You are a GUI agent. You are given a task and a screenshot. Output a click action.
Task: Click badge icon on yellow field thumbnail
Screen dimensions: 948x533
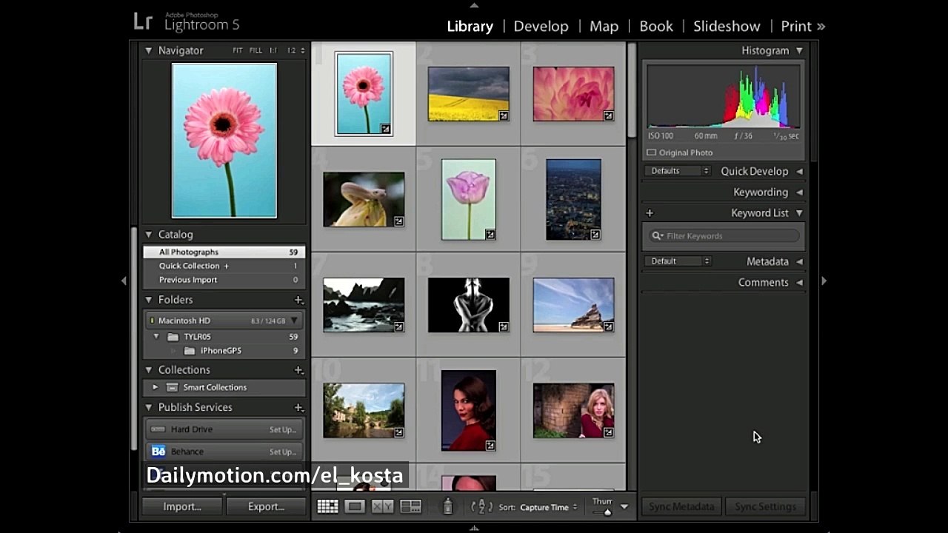[x=504, y=115]
